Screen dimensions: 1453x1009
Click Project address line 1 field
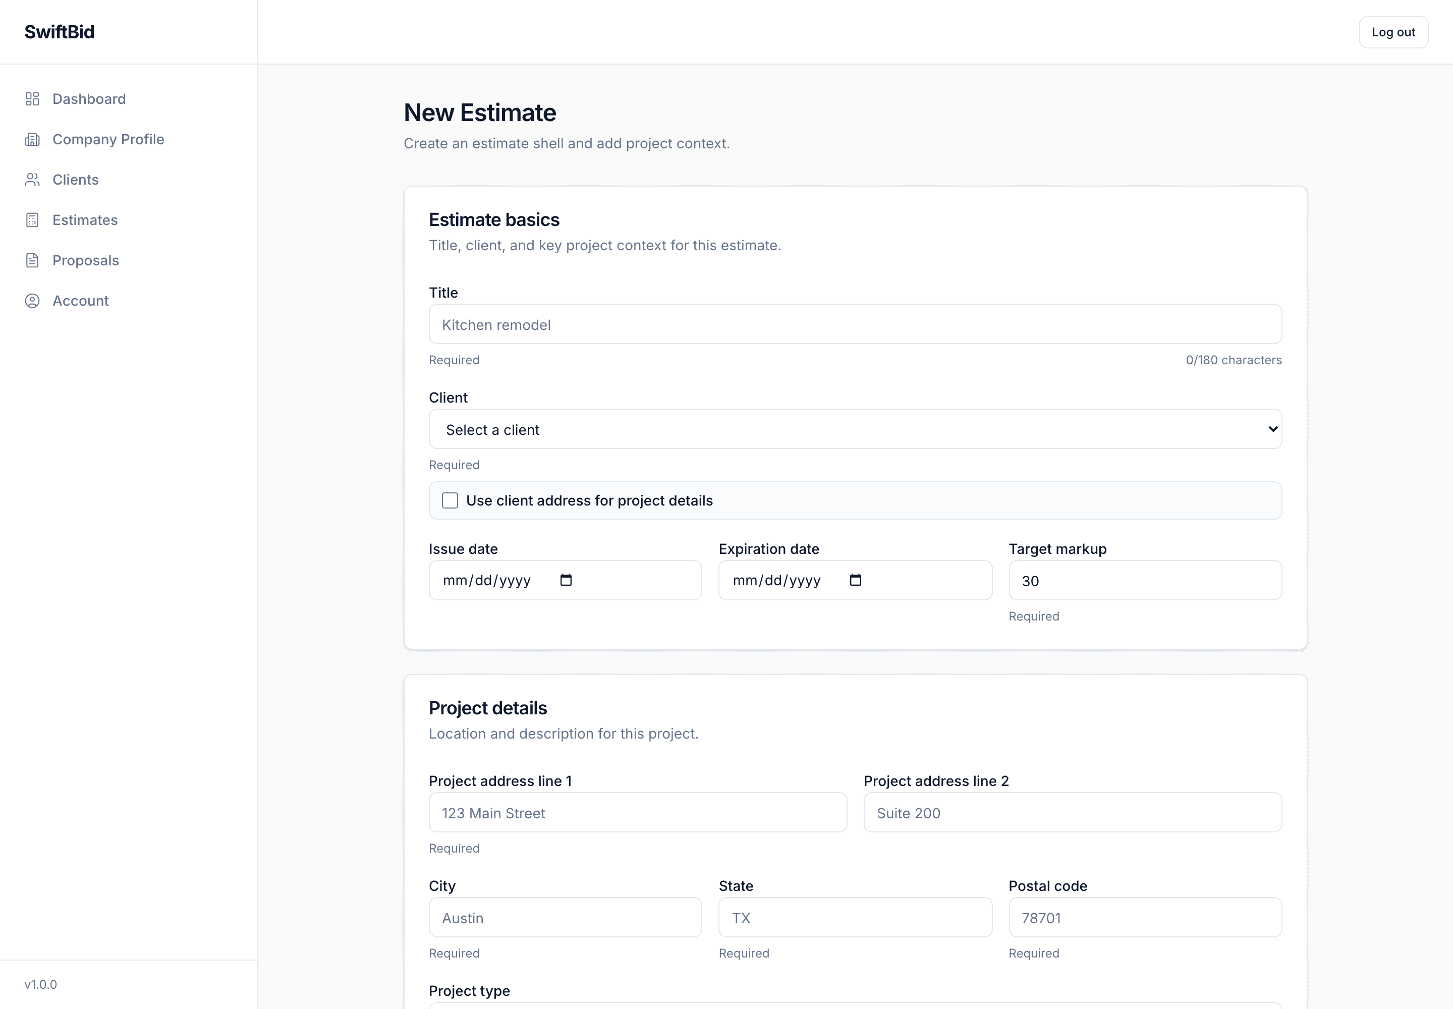pyautogui.click(x=637, y=812)
